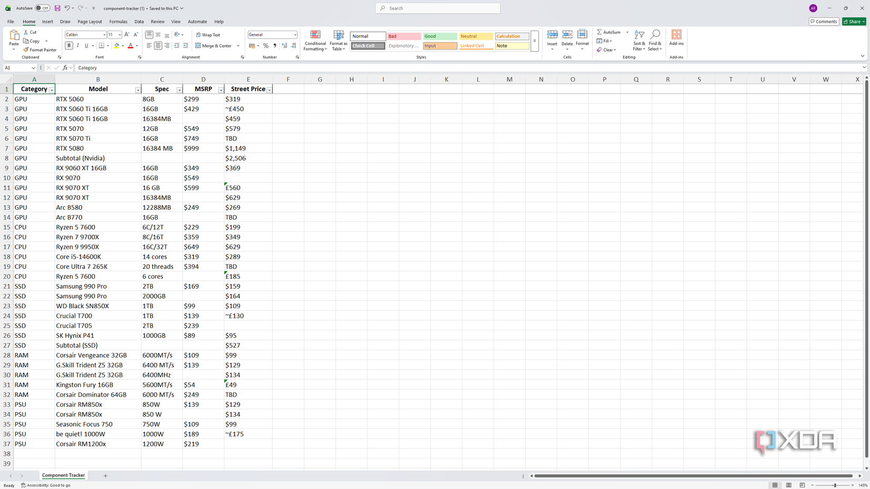Toggle AutoSave switch

(x=42, y=8)
